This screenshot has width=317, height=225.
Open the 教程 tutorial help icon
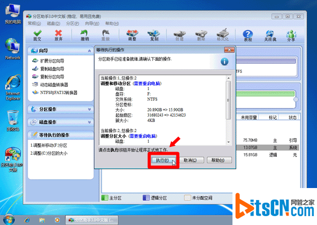pos(248,35)
